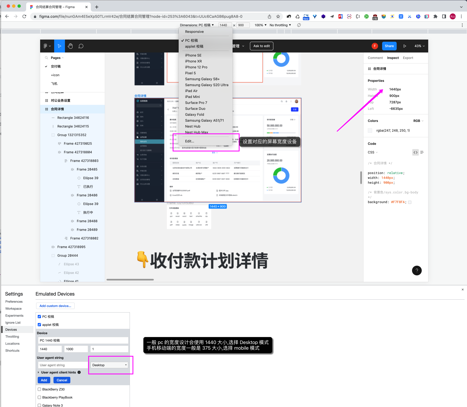This screenshot has width=467, height=407.
Task: Select iPad Air from device list
Action: [x=191, y=91]
